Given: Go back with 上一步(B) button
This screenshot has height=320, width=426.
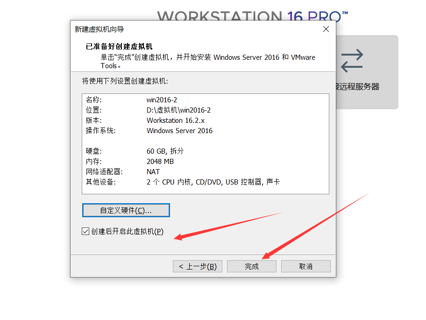Looking at the screenshot, I should point(198,266).
